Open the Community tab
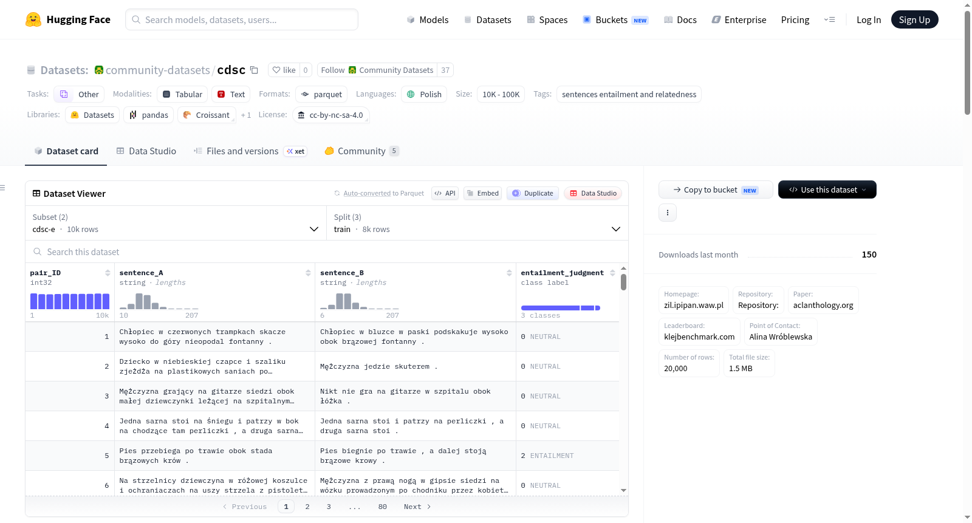 click(361, 151)
